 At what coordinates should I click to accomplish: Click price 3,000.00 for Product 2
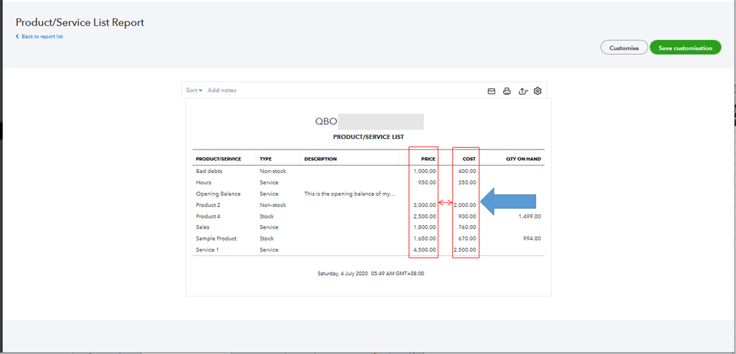click(425, 205)
